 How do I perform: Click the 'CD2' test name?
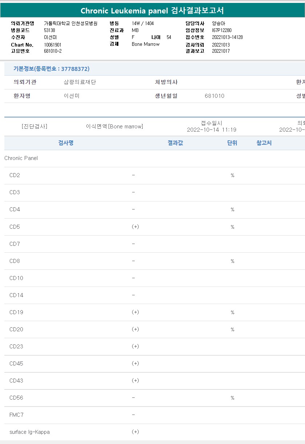click(x=15, y=175)
